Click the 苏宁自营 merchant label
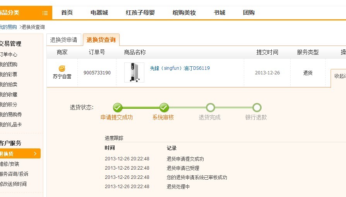This screenshot has height=197, width=346. pyautogui.click(x=62, y=76)
